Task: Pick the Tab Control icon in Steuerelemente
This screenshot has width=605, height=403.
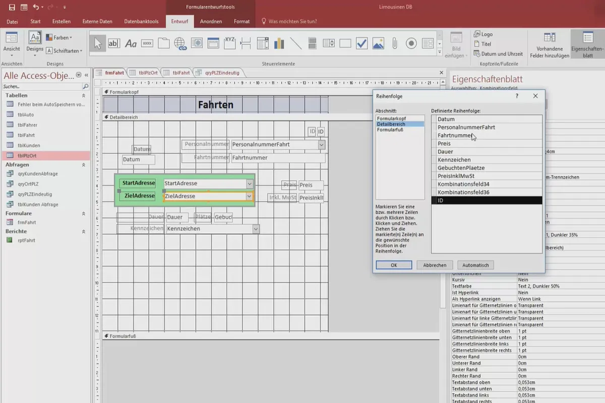Action: pos(164,44)
